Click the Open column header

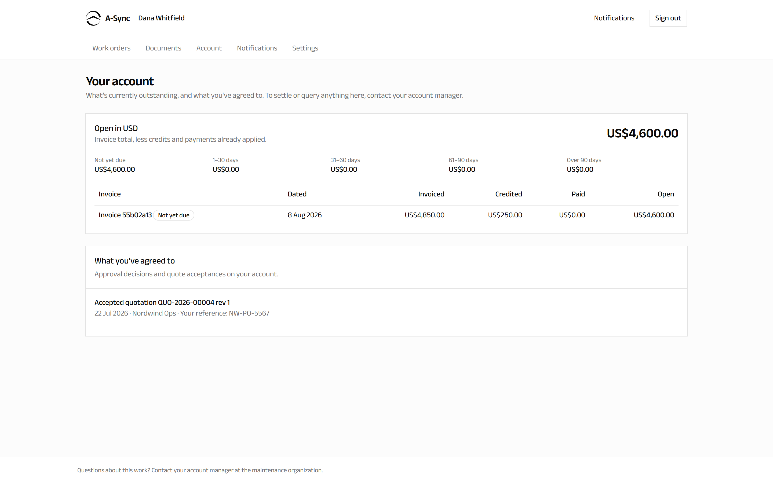point(666,194)
